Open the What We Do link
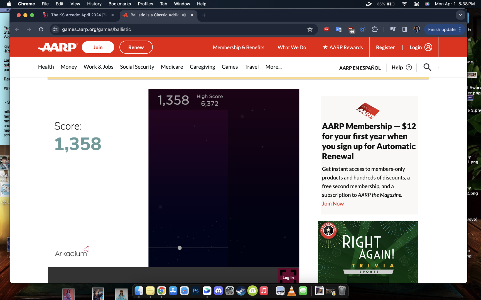The width and height of the screenshot is (481, 300). click(x=292, y=47)
